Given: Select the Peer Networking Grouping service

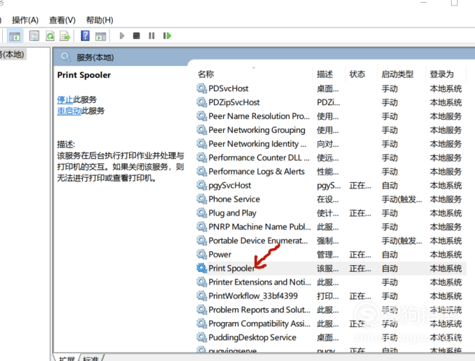Looking at the screenshot, I should [x=257, y=130].
